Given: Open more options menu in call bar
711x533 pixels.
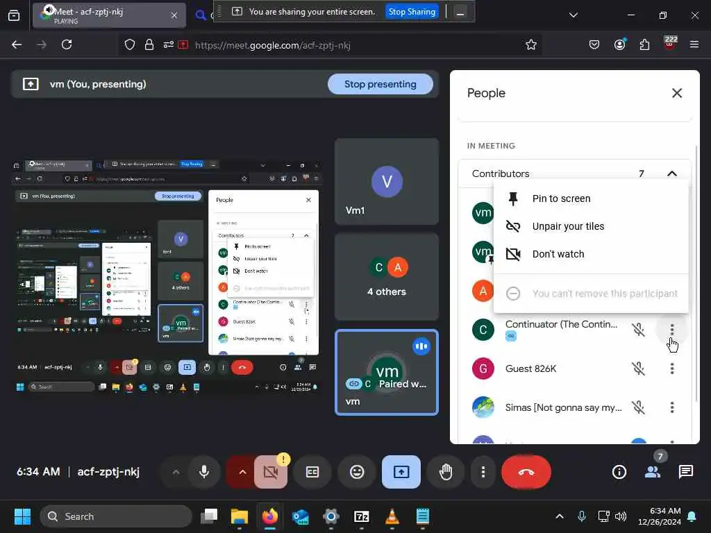Looking at the screenshot, I should point(483,472).
